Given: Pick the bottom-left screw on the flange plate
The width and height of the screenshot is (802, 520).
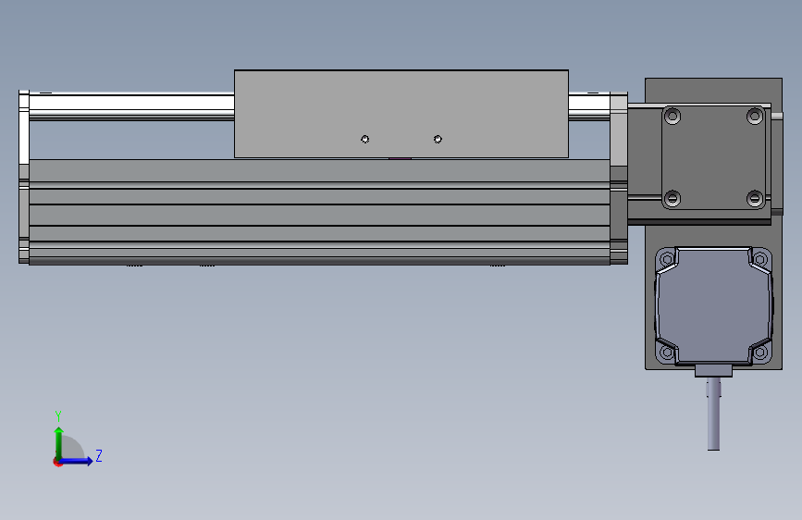Looking at the screenshot, I should 672,198.
